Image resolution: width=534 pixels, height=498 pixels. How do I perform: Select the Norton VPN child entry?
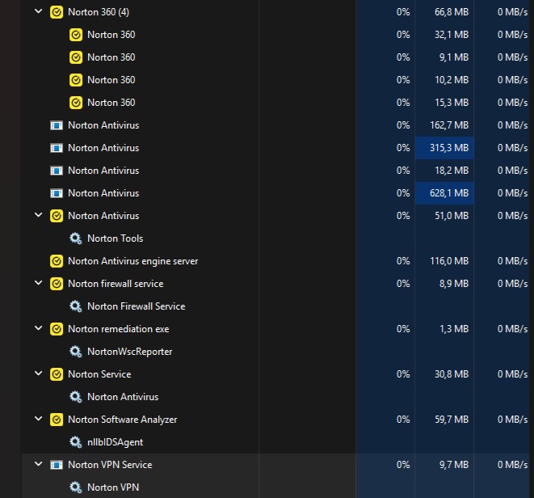[x=113, y=487]
